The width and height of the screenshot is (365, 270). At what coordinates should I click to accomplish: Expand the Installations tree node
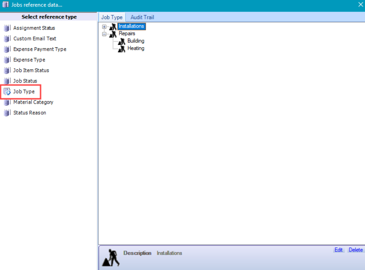[x=105, y=26]
